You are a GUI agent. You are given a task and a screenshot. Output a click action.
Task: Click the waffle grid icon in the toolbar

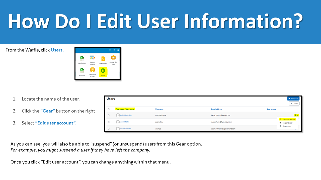point(118,50)
